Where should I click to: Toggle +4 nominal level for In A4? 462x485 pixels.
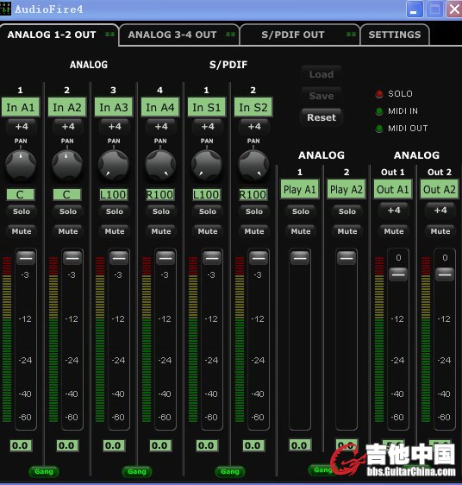[x=161, y=127]
